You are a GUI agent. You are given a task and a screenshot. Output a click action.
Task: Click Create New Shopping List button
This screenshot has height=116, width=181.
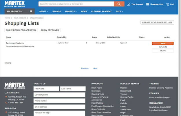tap(157, 22)
